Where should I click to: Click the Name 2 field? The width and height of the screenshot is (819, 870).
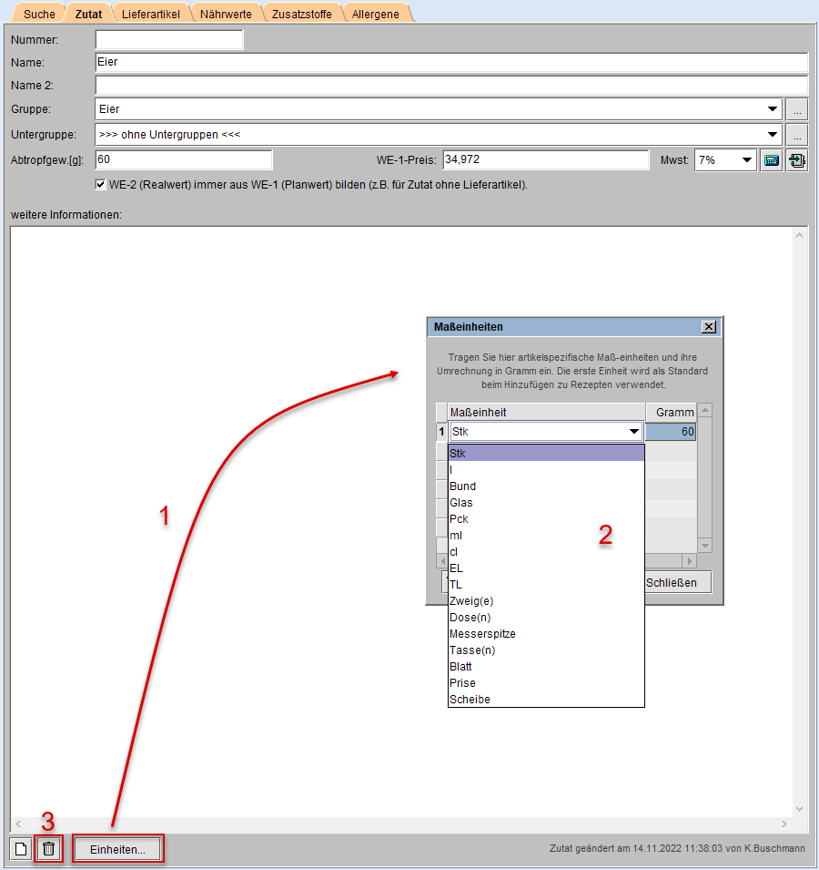click(x=451, y=85)
